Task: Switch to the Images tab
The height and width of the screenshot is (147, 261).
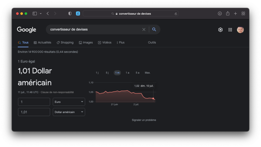Action: 86,43
